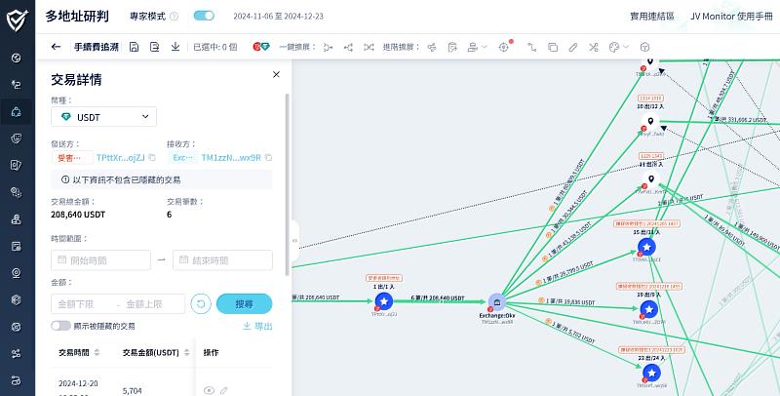Open the webcam-shaped sidebar icon

(x=17, y=273)
